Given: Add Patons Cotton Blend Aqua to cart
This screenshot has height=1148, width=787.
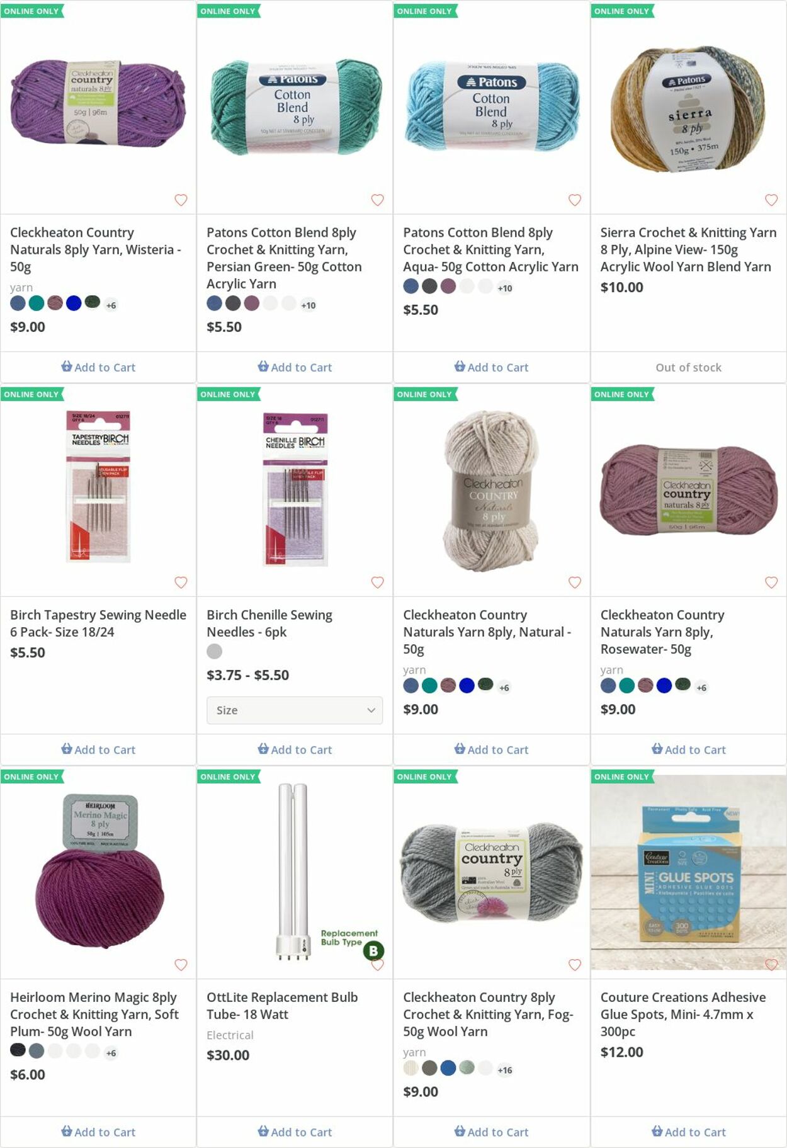Looking at the screenshot, I should (491, 367).
